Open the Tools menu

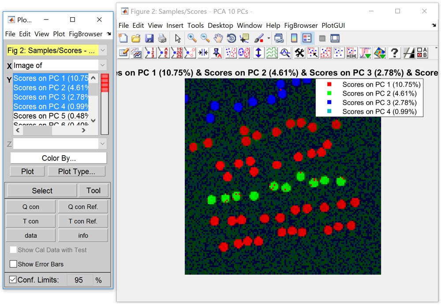195,26
